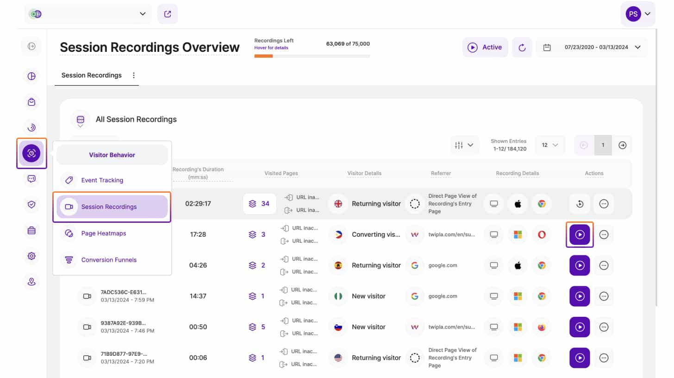This screenshot has height=378, width=674.
Task: Open the 12 entries per page dropdown
Action: click(x=550, y=145)
